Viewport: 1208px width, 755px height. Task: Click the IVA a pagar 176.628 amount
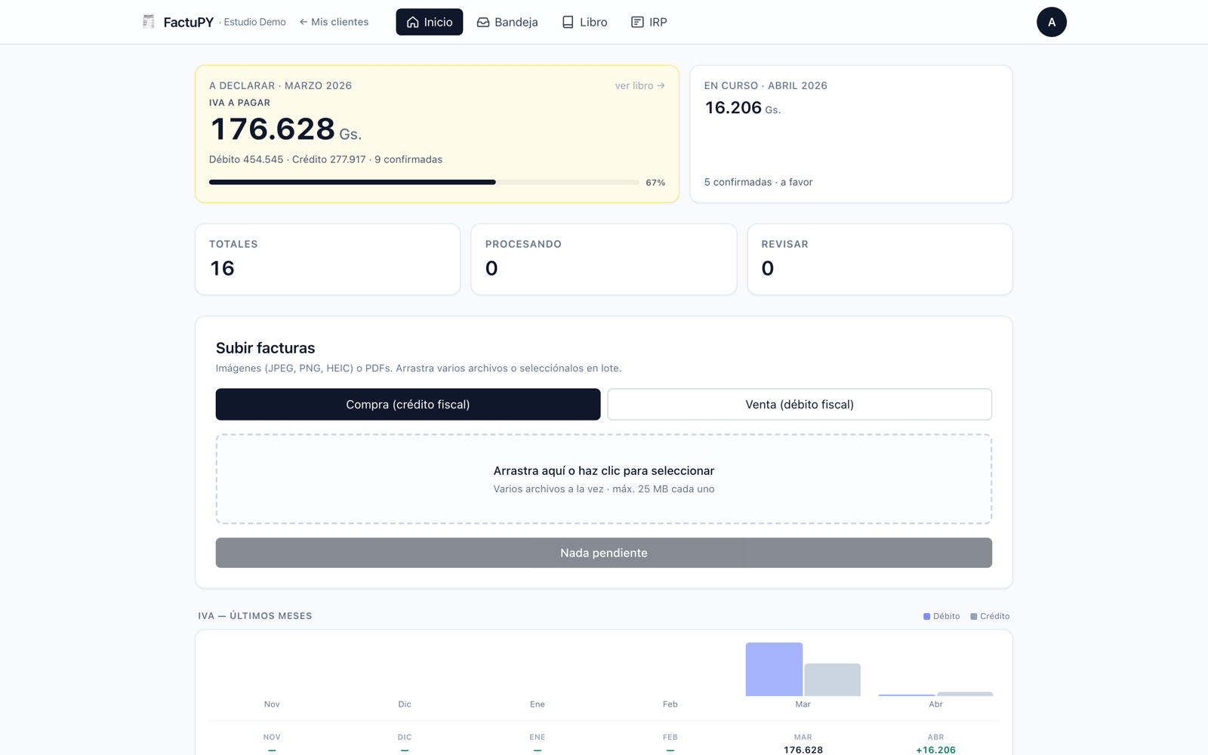pos(285,129)
